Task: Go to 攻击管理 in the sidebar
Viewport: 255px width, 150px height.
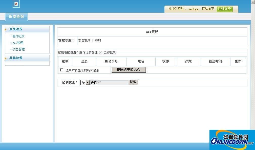Action: tap(19, 49)
